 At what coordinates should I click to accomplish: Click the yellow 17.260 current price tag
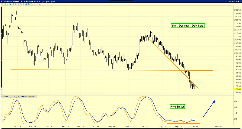pos(237,90)
